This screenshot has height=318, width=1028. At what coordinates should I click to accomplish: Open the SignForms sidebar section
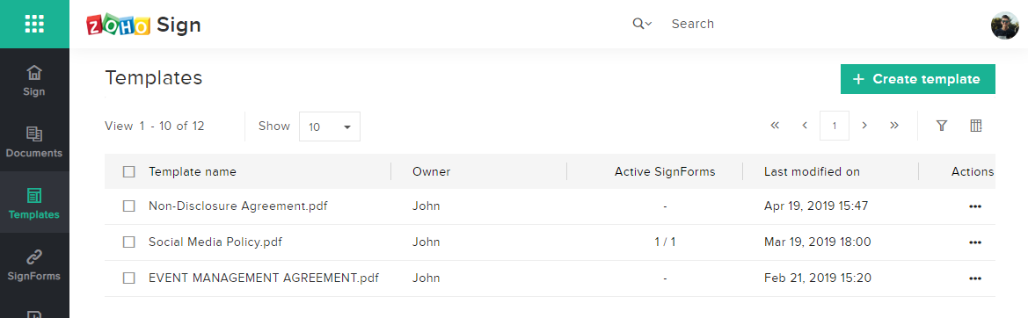[34, 265]
